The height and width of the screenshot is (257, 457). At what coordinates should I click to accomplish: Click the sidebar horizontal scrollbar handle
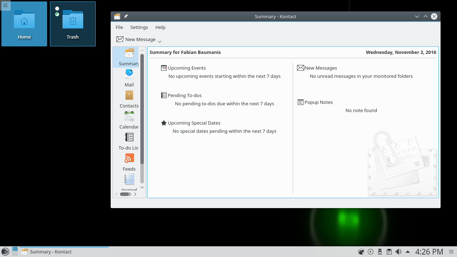tap(125, 194)
